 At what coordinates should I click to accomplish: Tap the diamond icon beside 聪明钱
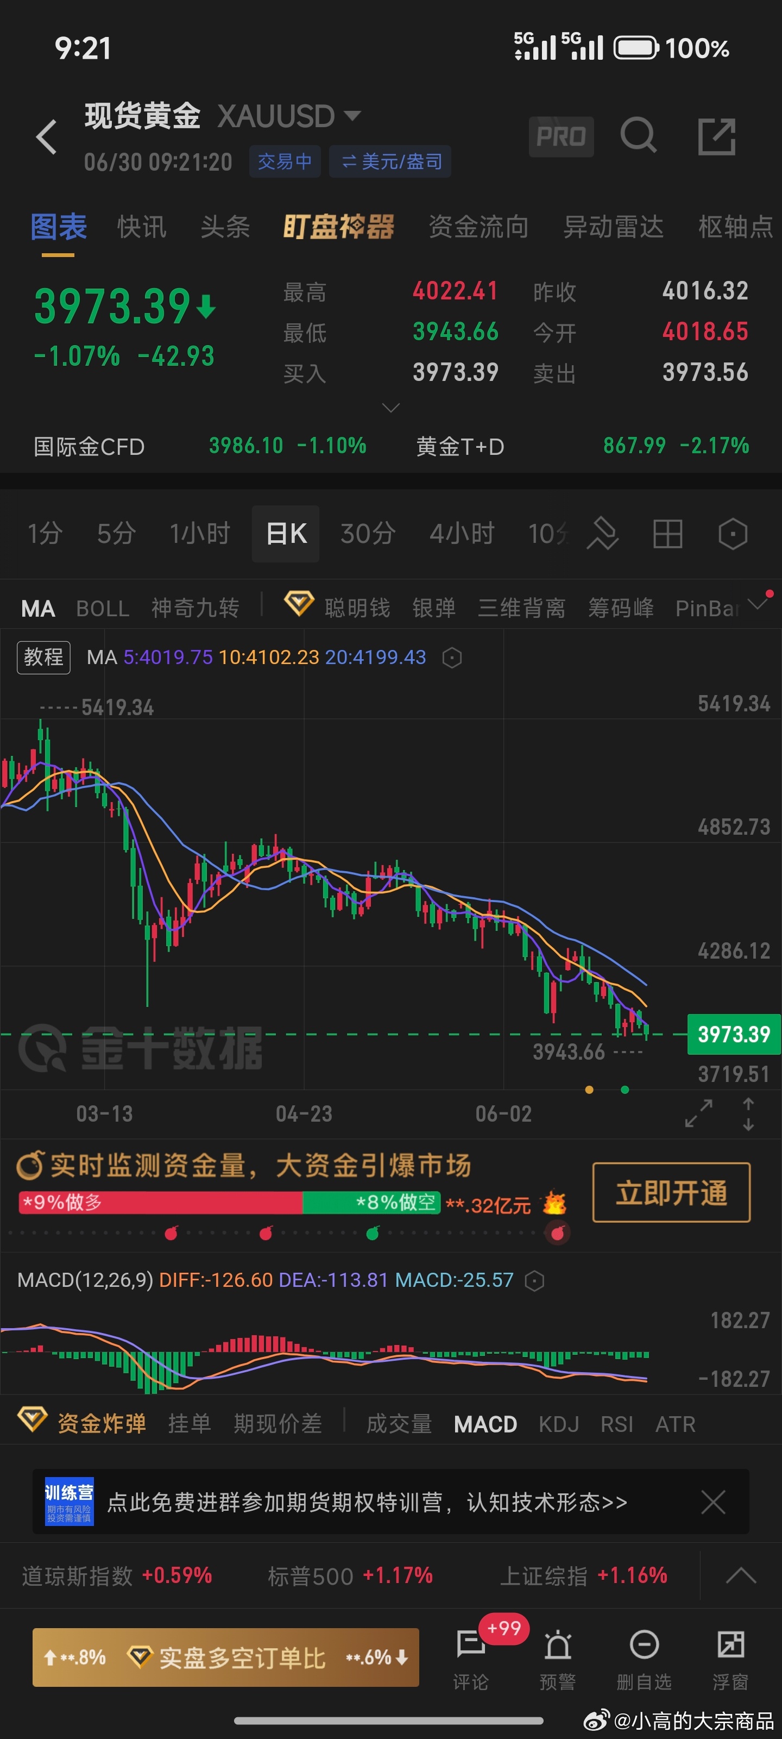(298, 603)
